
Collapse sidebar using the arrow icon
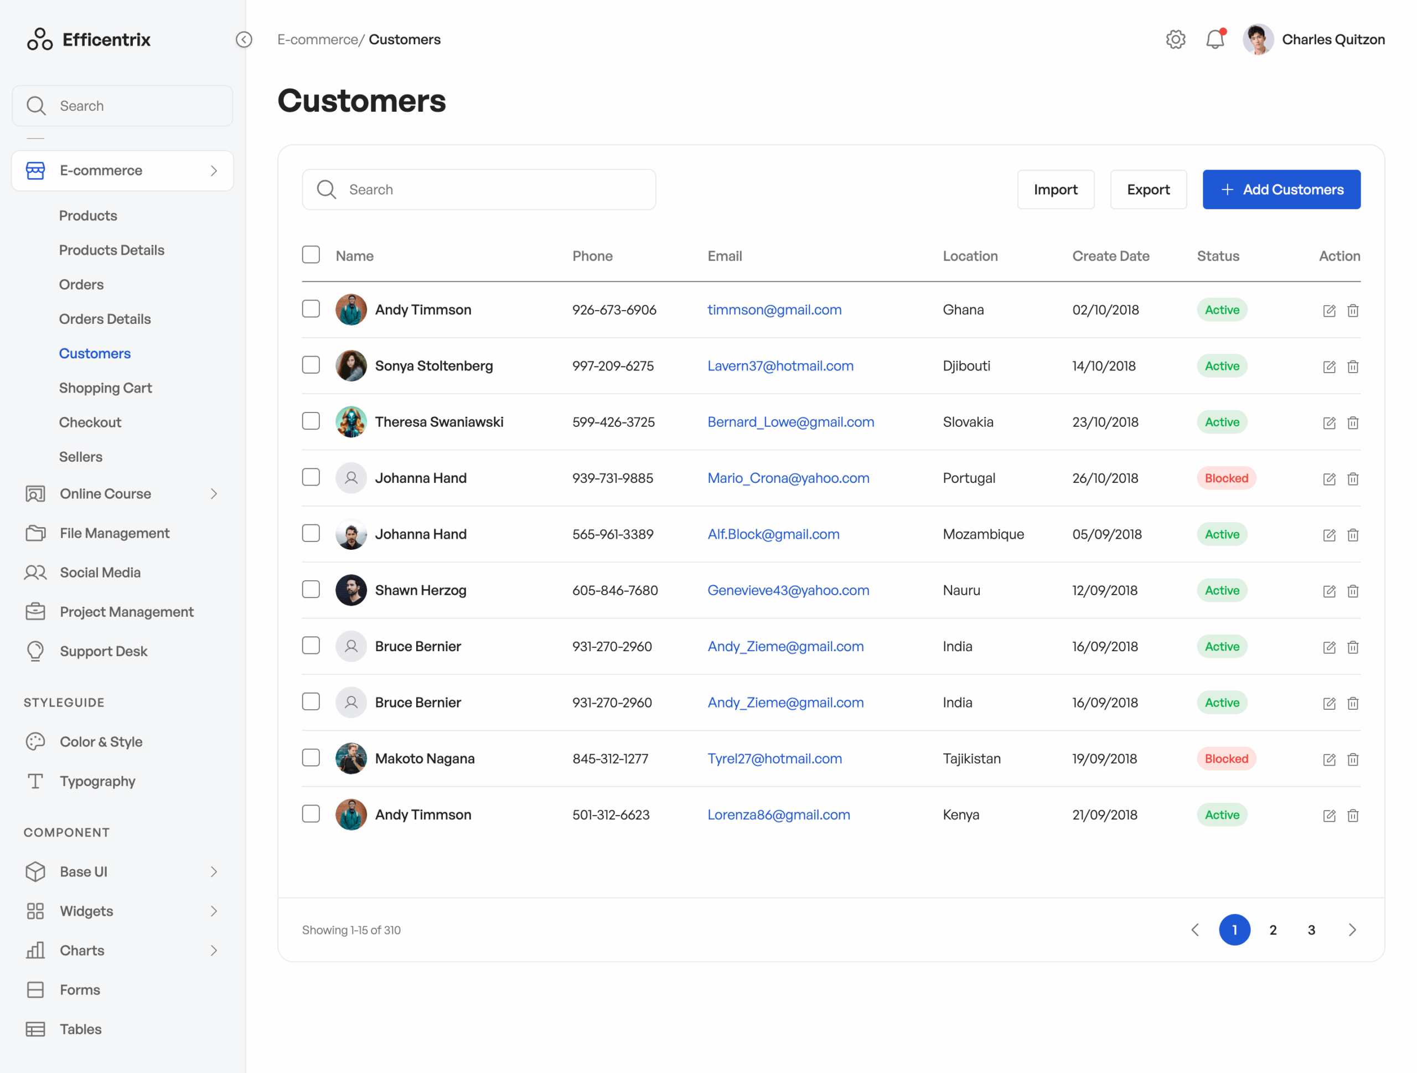(244, 40)
